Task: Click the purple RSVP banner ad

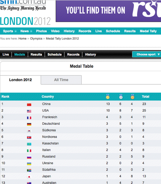Action: 108,11
